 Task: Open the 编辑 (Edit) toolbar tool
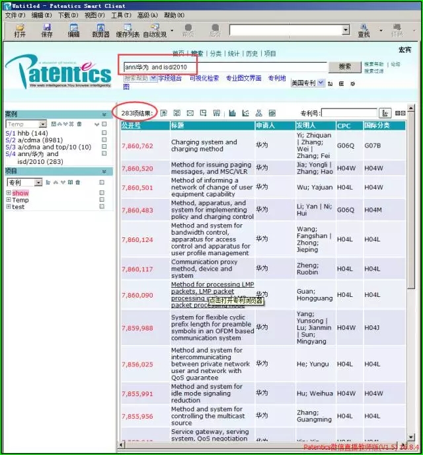coord(73,30)
